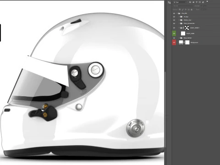
Task: Click link icon between paint group and mask
Action: (184, 28)
